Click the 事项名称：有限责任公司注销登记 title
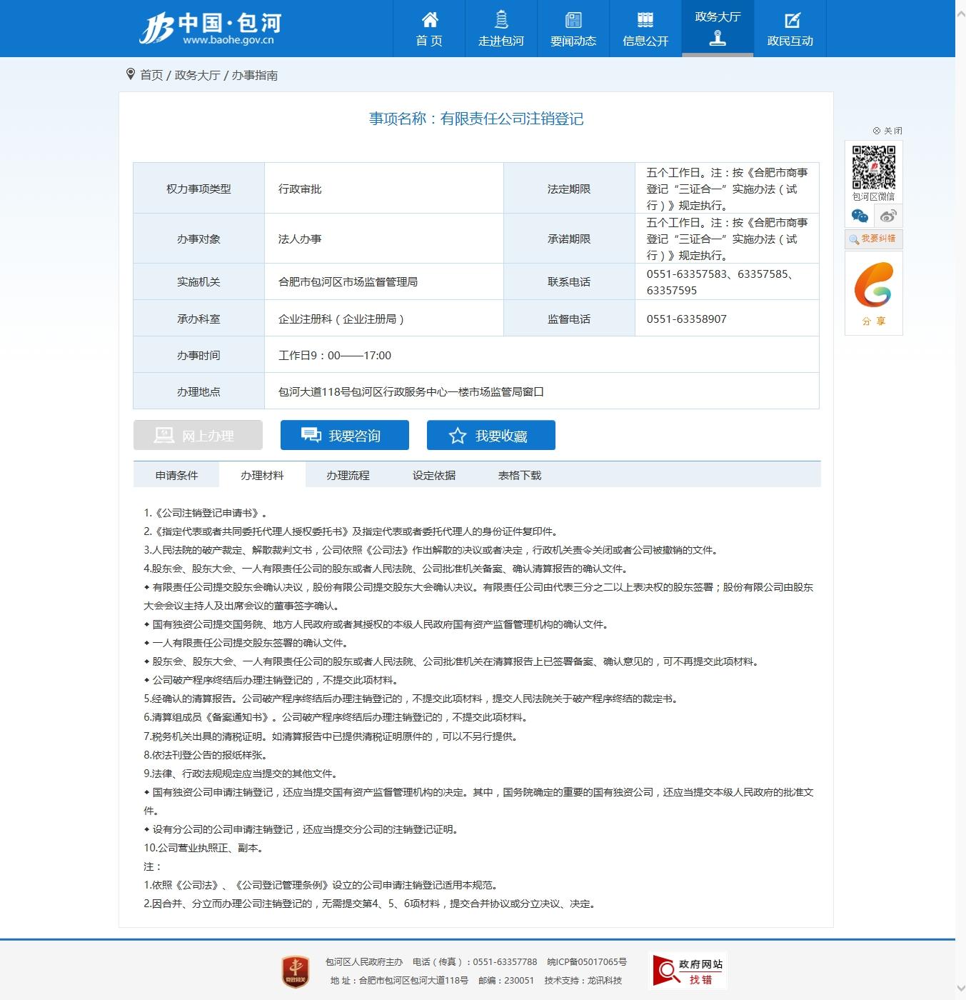Screen dimensions: 966x1000 pyautogui.click(x=476, y=119)
